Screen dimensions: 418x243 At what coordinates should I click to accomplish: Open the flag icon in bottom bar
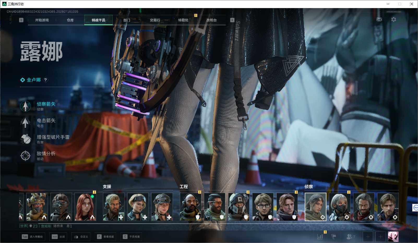pos(333,236)
